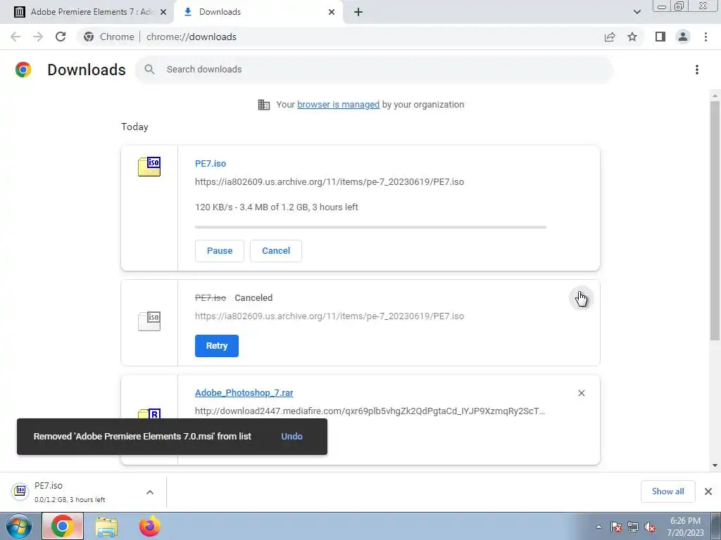
Task: Focus the Search downloads field
Action: coord(374,70)
